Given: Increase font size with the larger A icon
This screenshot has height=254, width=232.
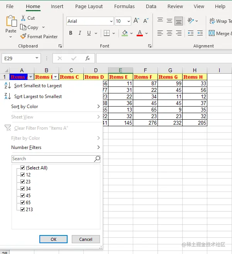Looking at the screenshot, I should [x=136, y=21].
